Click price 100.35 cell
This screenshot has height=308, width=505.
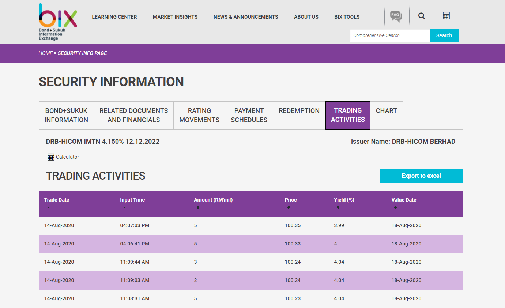pos(293,225)
